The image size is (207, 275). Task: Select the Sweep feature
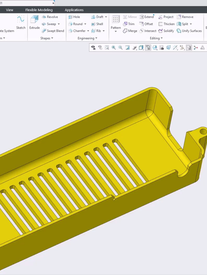[x=49, y=24]
